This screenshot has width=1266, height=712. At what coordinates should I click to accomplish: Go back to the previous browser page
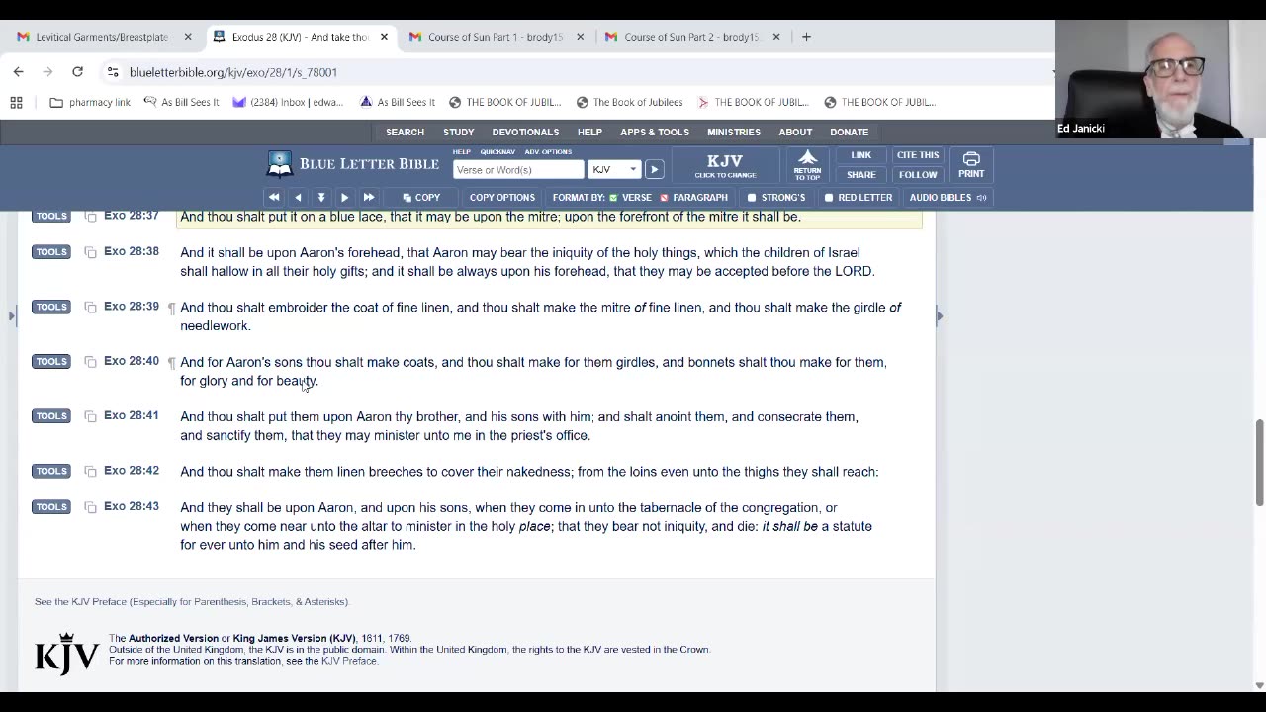point(18,72)
